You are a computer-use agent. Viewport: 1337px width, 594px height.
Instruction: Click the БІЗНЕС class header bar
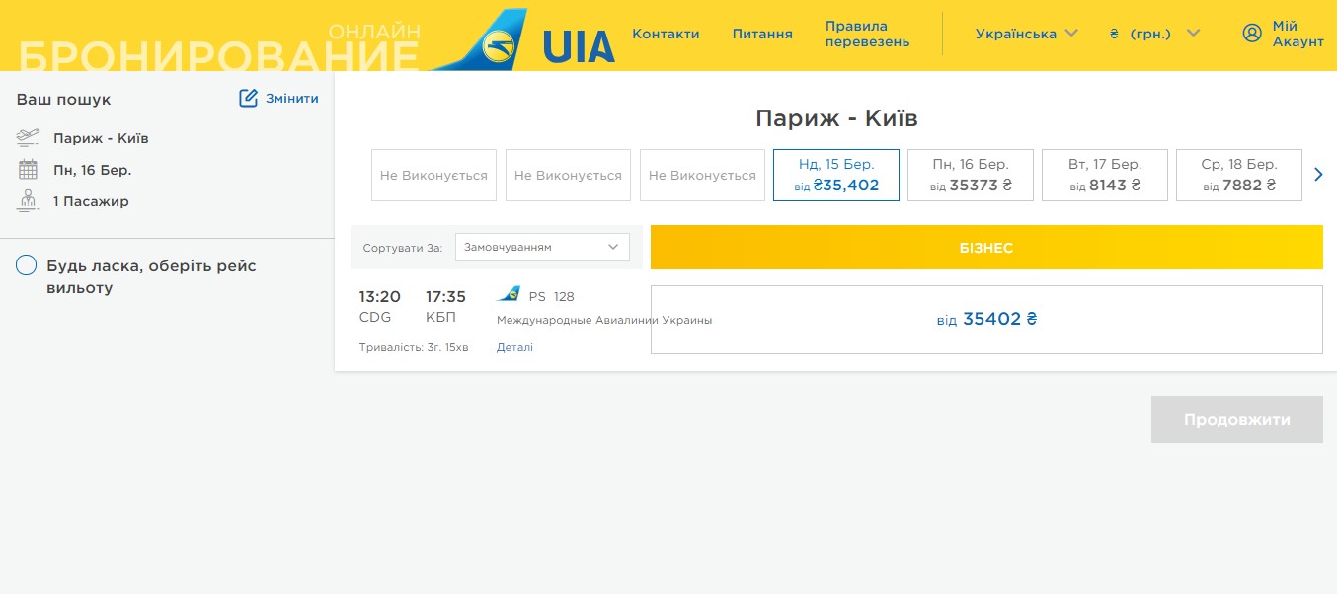point(985,248)
